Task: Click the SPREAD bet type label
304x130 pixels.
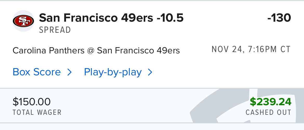Action: click(x=55, y=30)
